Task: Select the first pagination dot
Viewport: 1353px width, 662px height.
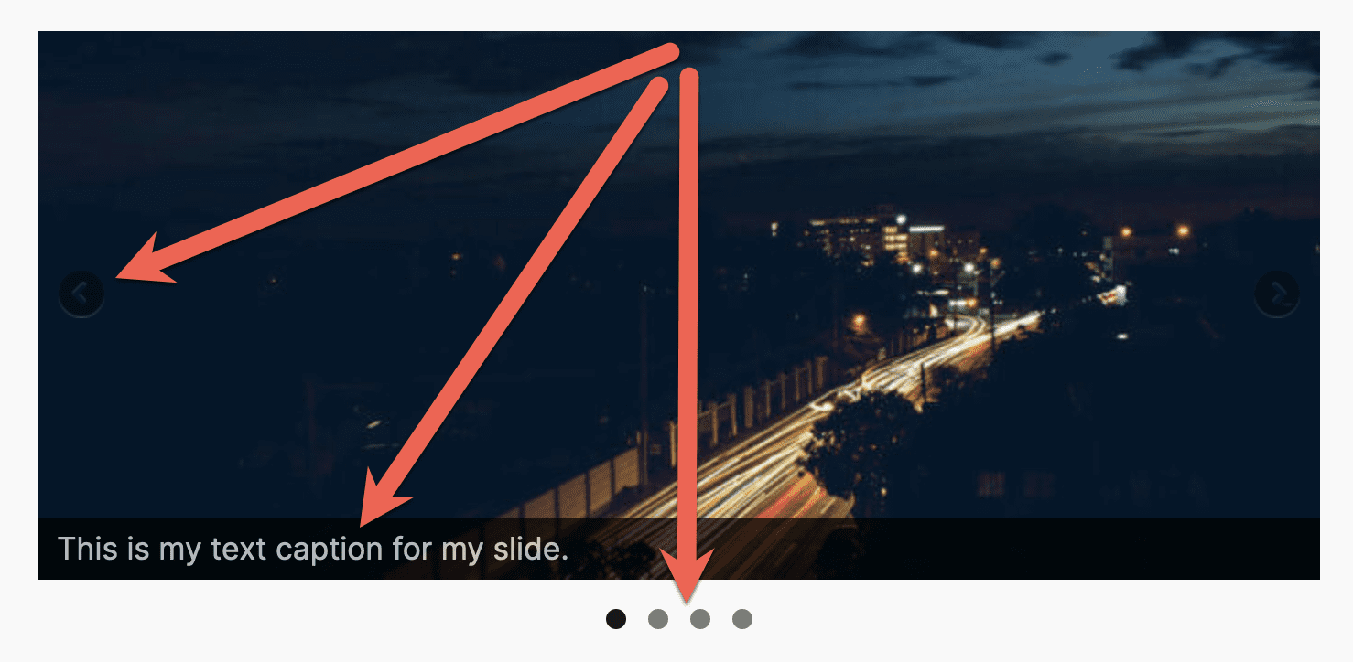Action: pos(616,619)
